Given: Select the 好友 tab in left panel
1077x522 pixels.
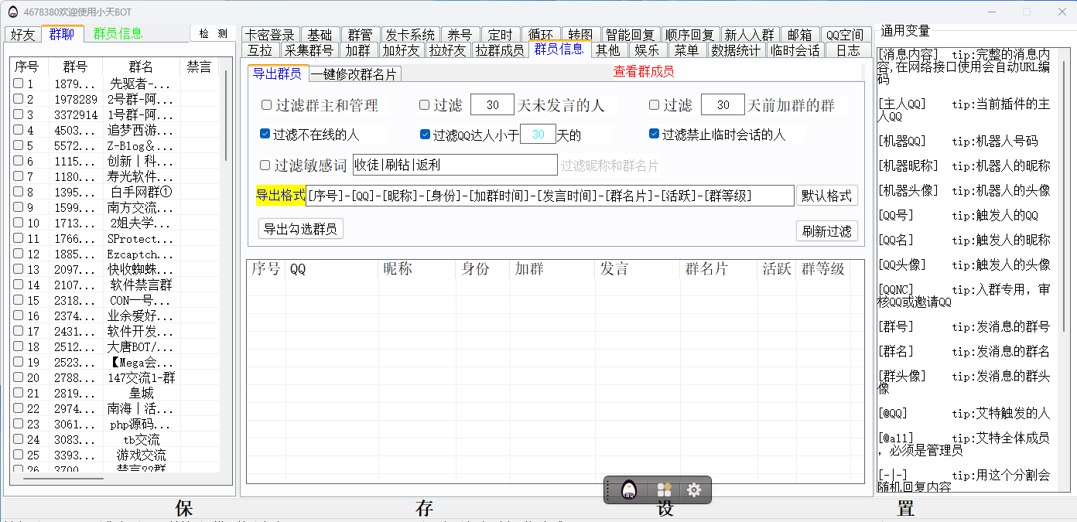Looking at the screenshot, I should coord(23,34).
